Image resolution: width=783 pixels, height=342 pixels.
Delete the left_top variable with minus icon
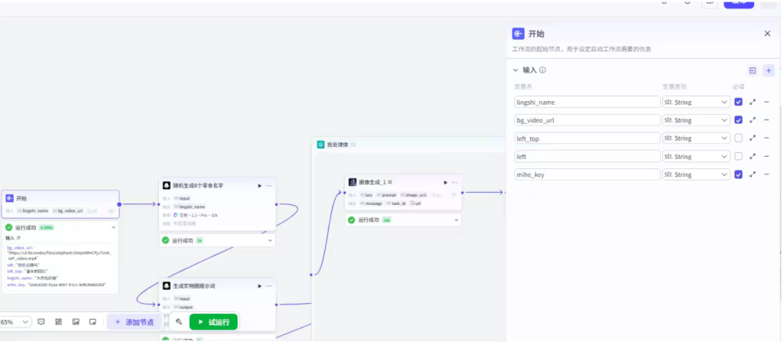click(x=766, y=138)
